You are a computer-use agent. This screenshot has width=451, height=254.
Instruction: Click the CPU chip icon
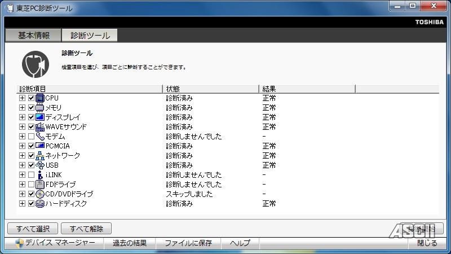click(40, 98)
